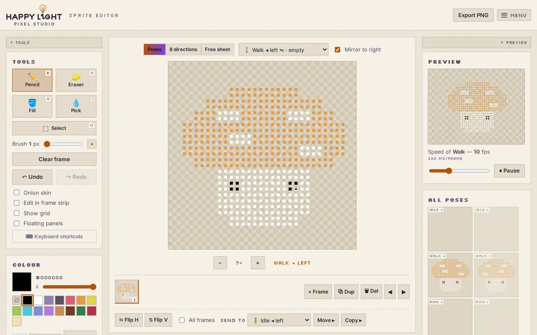
Task: Open the Walk left pose dropdown
Action: [284, 50]
